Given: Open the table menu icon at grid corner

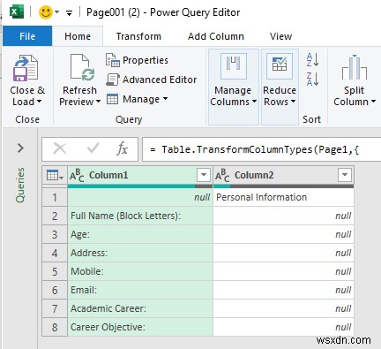Looking at the screenshot, I should tap(55, 176).
